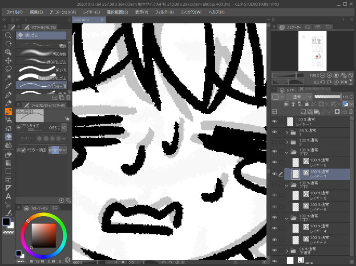Open ファイル(F) menu
The height and width of the screenshot is (266, 356).
click(14, 12)
